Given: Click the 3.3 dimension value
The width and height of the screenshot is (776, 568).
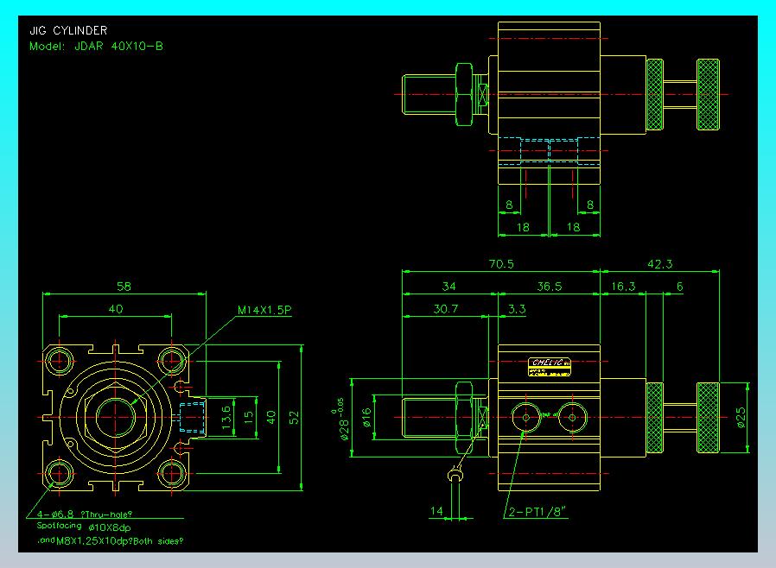Looking at the screenshot, I should (517, 309).
